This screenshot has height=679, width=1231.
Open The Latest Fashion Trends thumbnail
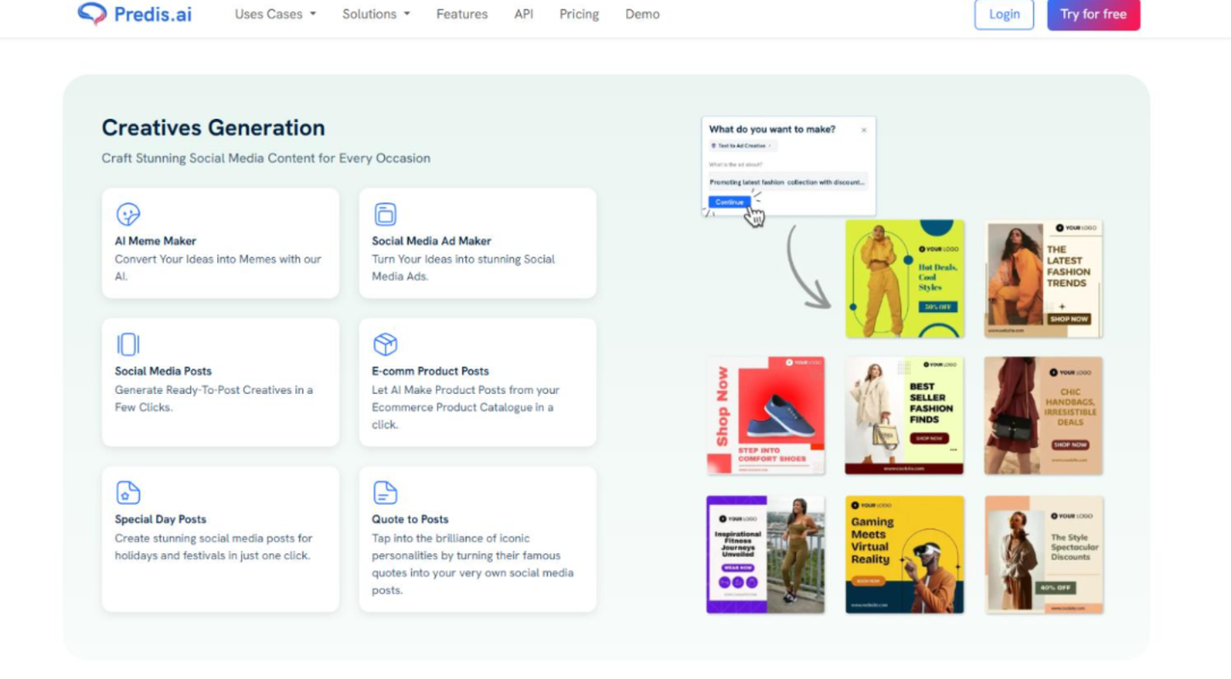tap(1044, 278)
